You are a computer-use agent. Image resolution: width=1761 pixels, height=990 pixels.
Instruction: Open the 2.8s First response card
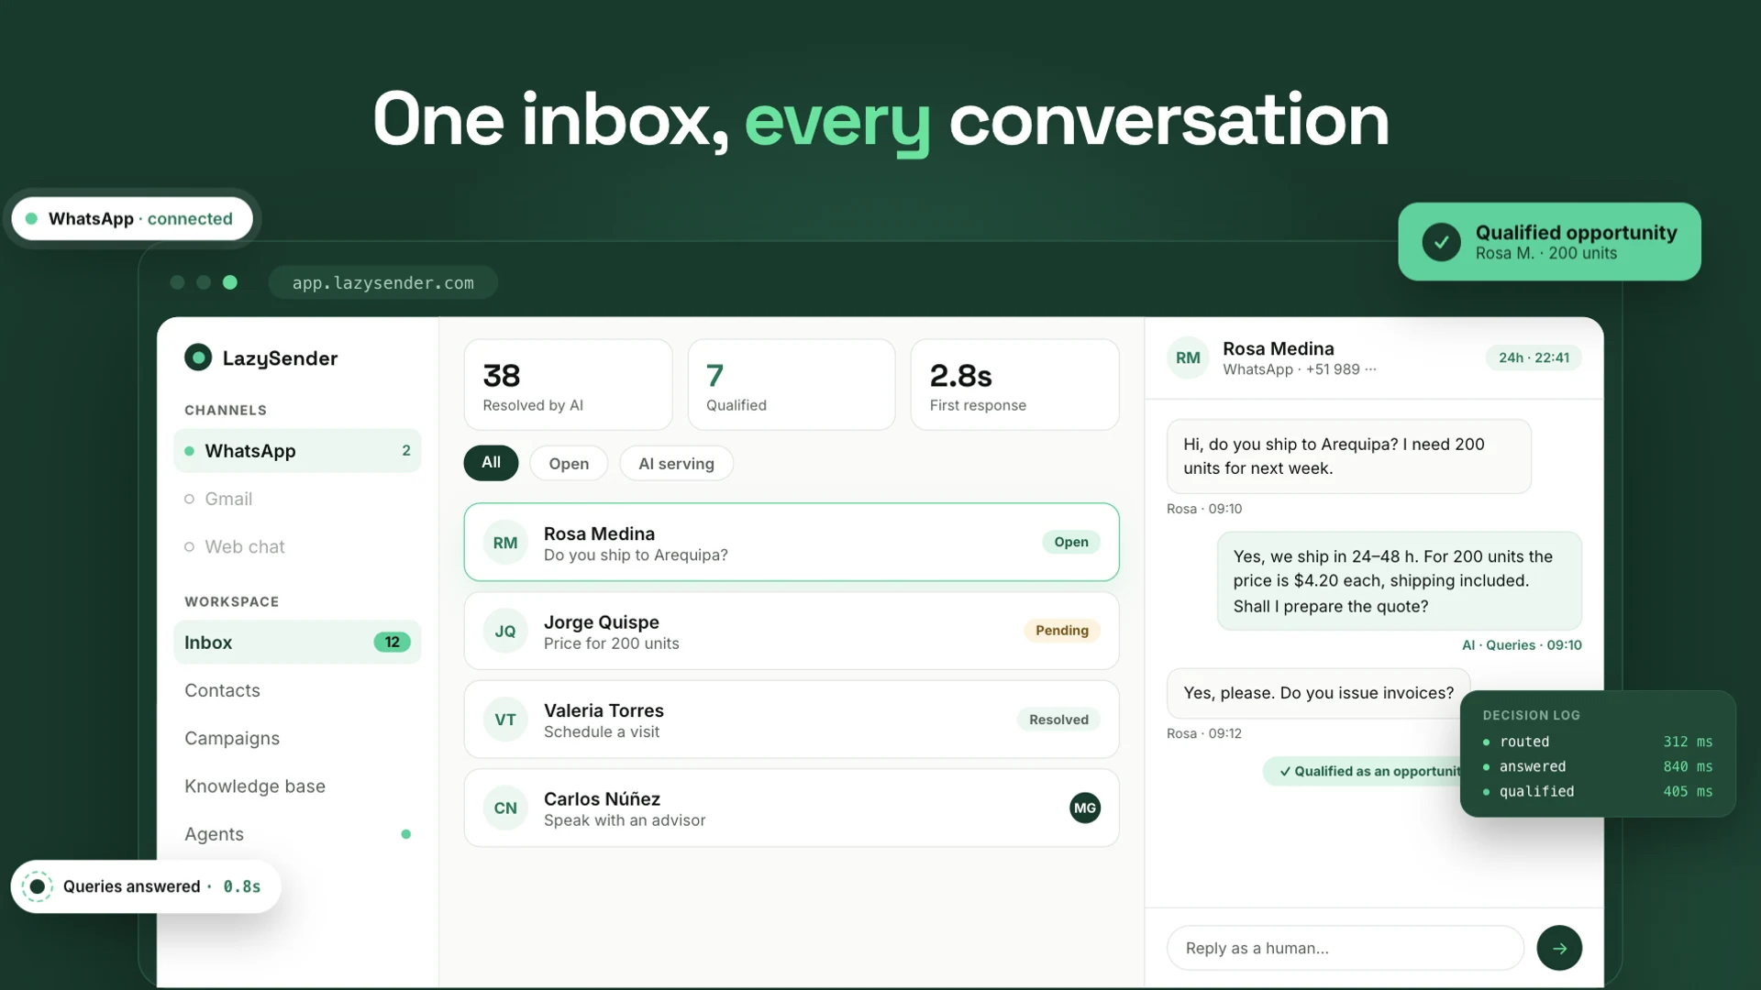click(1014, 385)
